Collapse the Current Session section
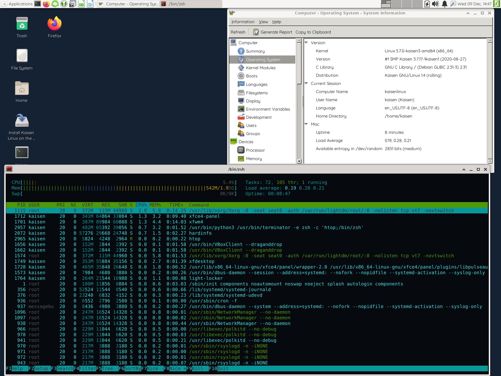Viewport: 501px width, 376px height. (306, 83)
